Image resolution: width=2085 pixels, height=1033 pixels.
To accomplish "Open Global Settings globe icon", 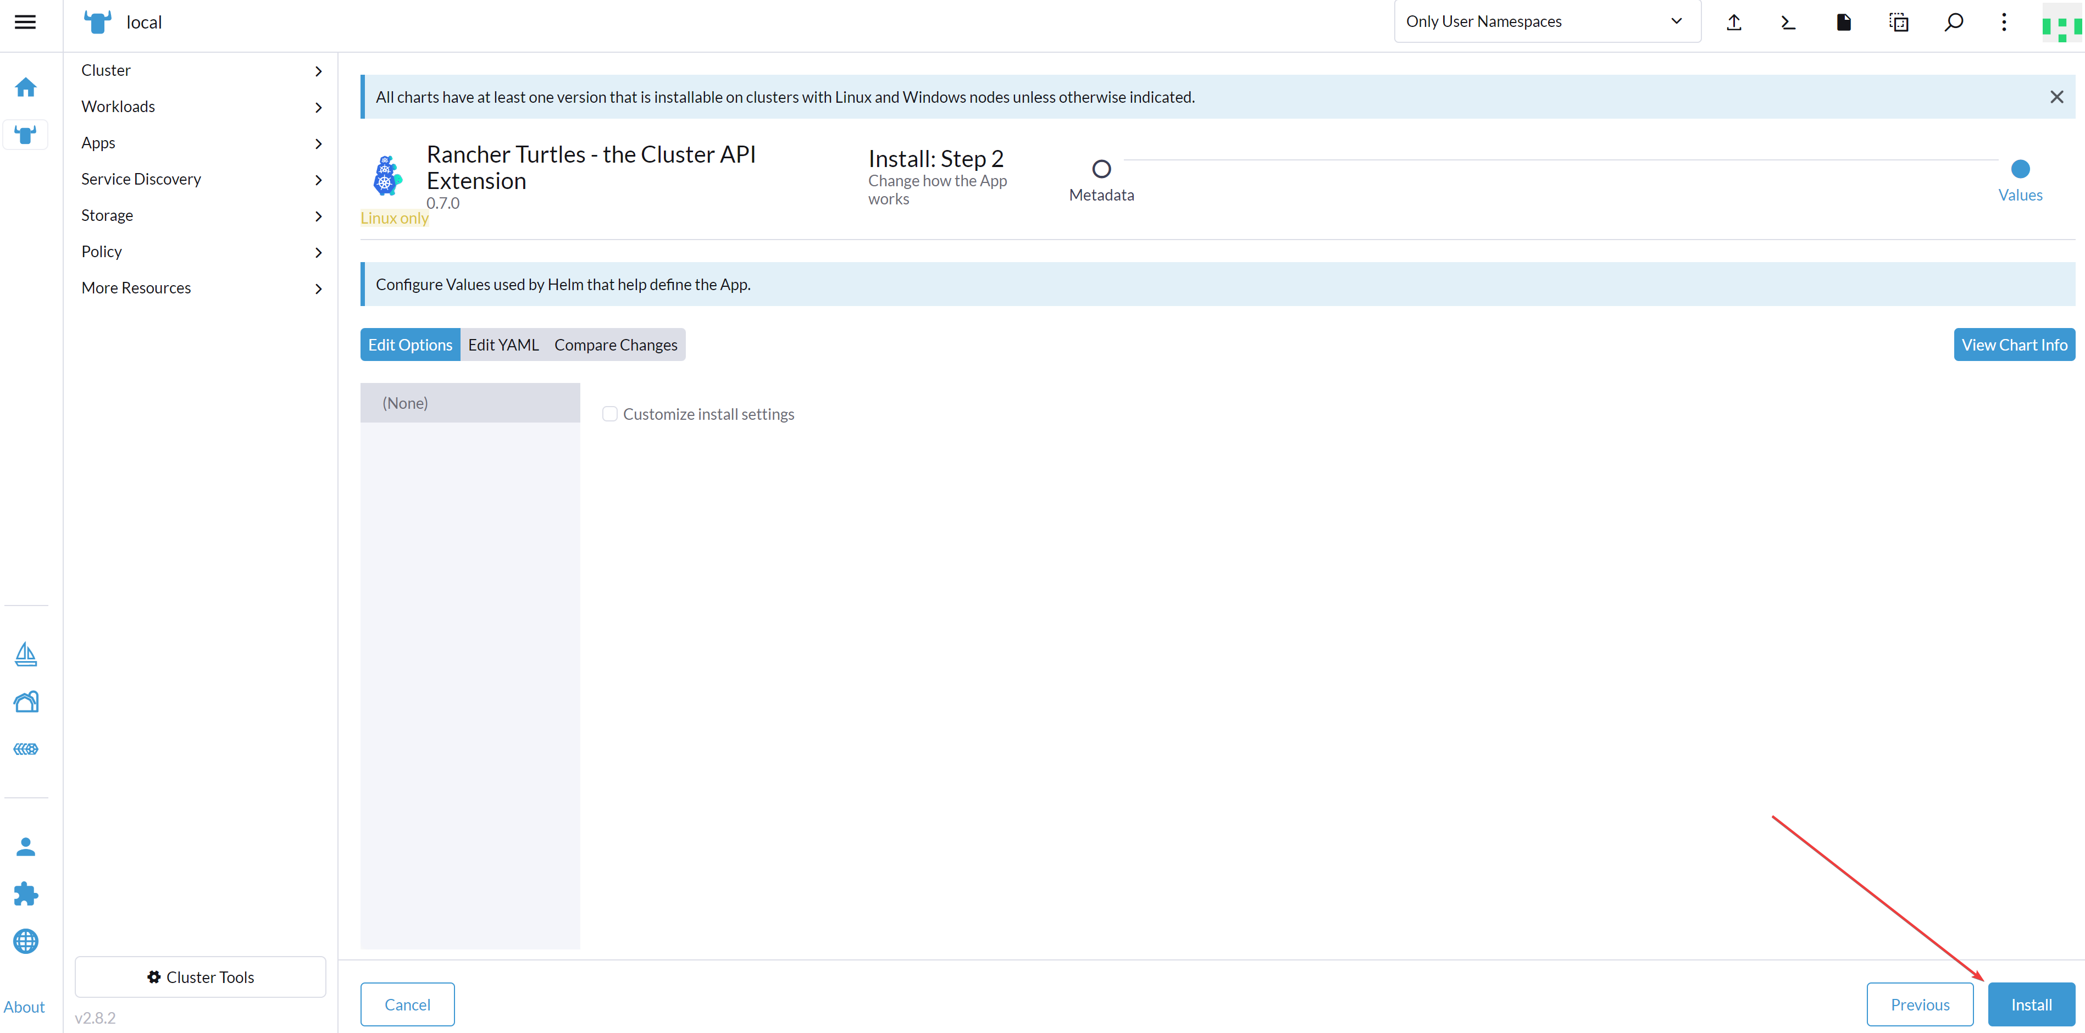I will (x=26, y=942).
